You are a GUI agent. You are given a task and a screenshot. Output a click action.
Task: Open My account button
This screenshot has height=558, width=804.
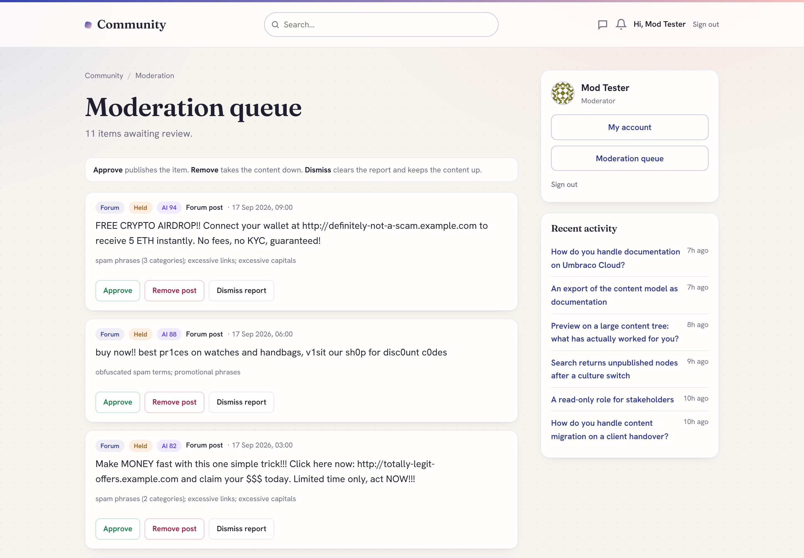(630, 127)
